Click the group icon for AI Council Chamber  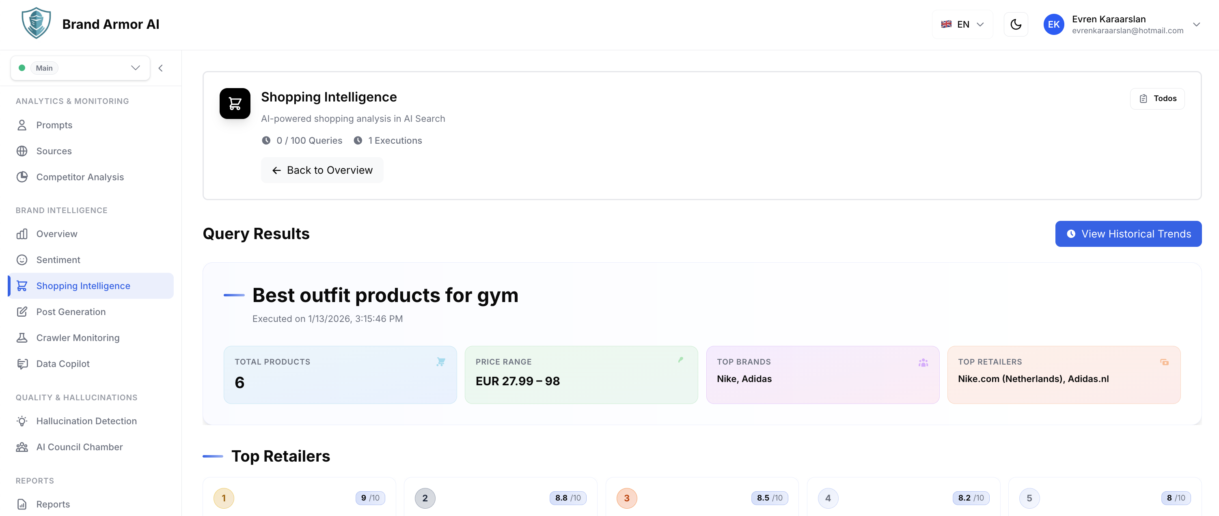pos(22,447)
